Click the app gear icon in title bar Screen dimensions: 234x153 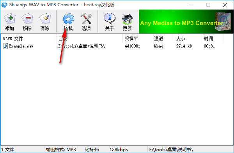point(4,5)
